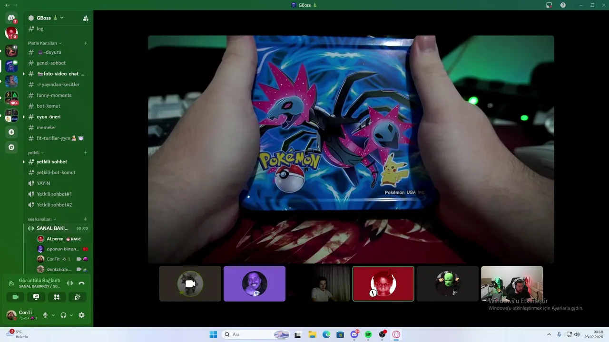Open the yayından-kesitler channel

click(57, 85)
